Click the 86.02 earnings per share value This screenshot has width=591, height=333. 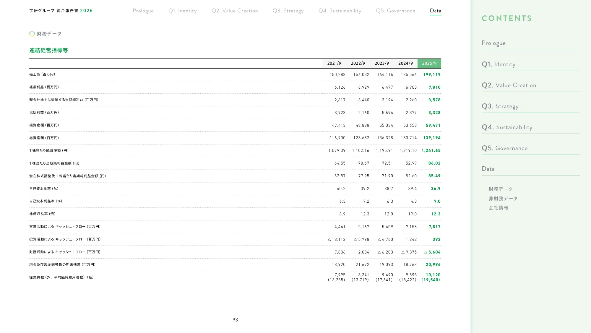tap(434, 163)
